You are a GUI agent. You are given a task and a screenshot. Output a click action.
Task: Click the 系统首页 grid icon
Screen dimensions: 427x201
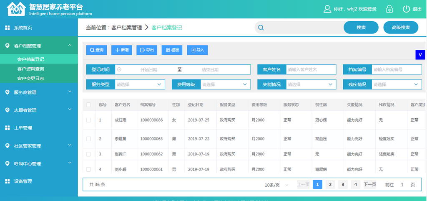point(7,28)
